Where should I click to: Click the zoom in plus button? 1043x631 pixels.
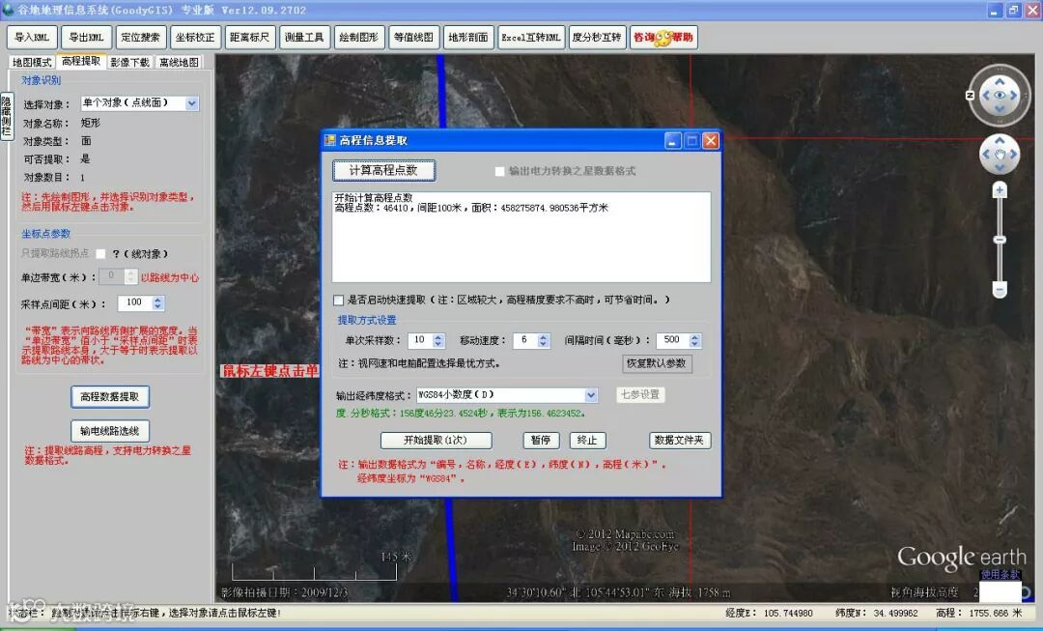coord(1000,190)
